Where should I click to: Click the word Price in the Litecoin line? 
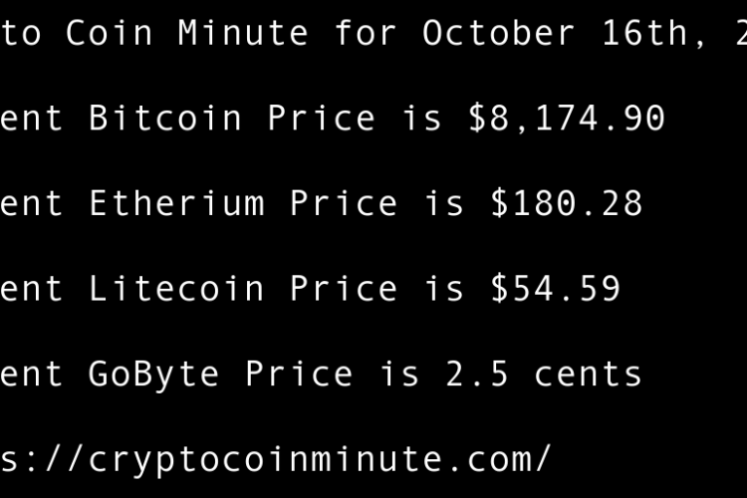tap(344, 290)
